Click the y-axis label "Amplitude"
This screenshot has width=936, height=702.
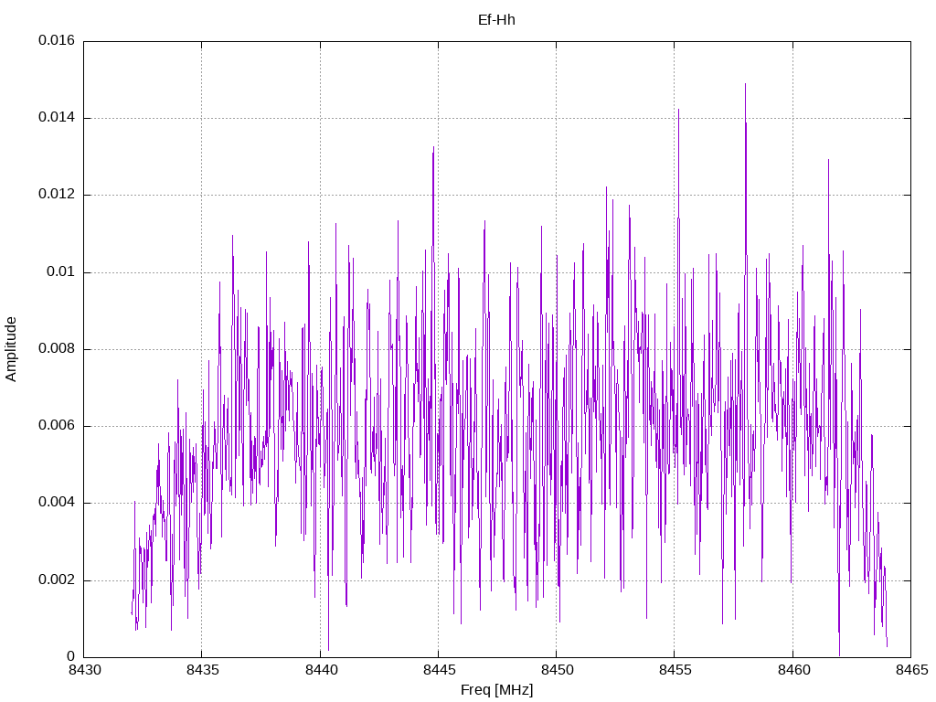(11, 349)
